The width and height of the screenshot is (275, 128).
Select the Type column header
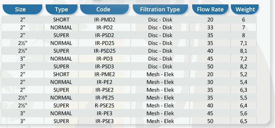pos(61,9)
